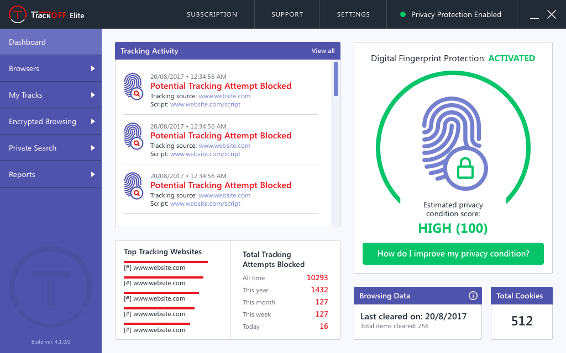Click the green privacy protection status dot
The image size is (566, 353).
coord(403,14)
